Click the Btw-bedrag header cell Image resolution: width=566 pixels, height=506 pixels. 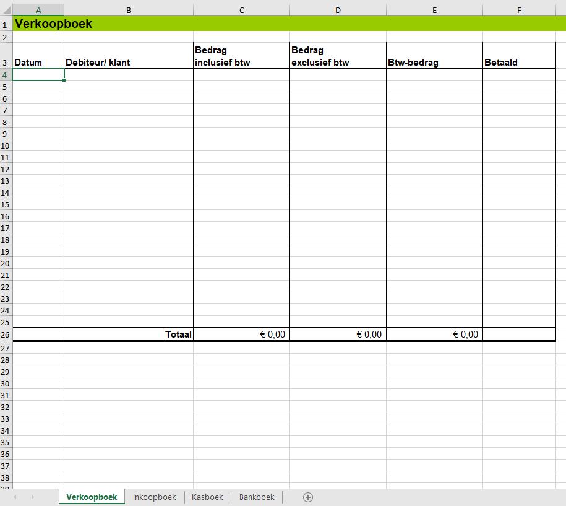pyautogui.click(x=434, y=55)
